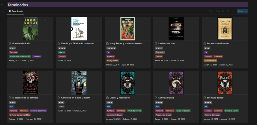The width and height of the screenshot is (257, 125).
Task: Click page icon beside Los enclaves dorados
Action: click(205, 44)
